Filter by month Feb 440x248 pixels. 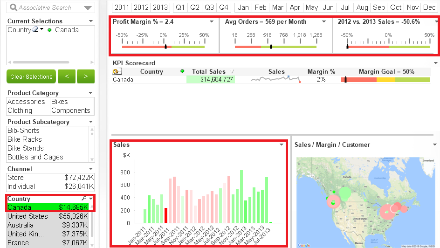point(261,7)
